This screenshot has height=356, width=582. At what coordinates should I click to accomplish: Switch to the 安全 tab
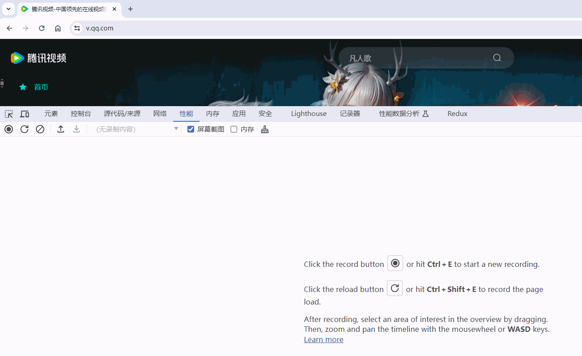[x=265, y=114]
